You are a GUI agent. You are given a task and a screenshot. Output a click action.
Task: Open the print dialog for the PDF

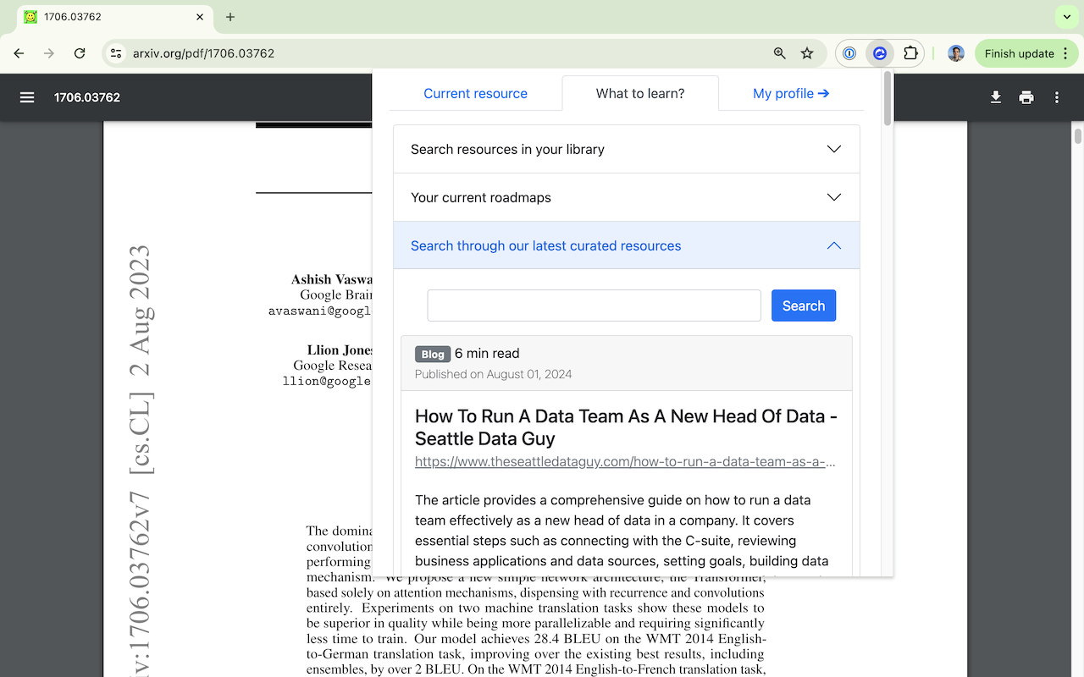1026,97
